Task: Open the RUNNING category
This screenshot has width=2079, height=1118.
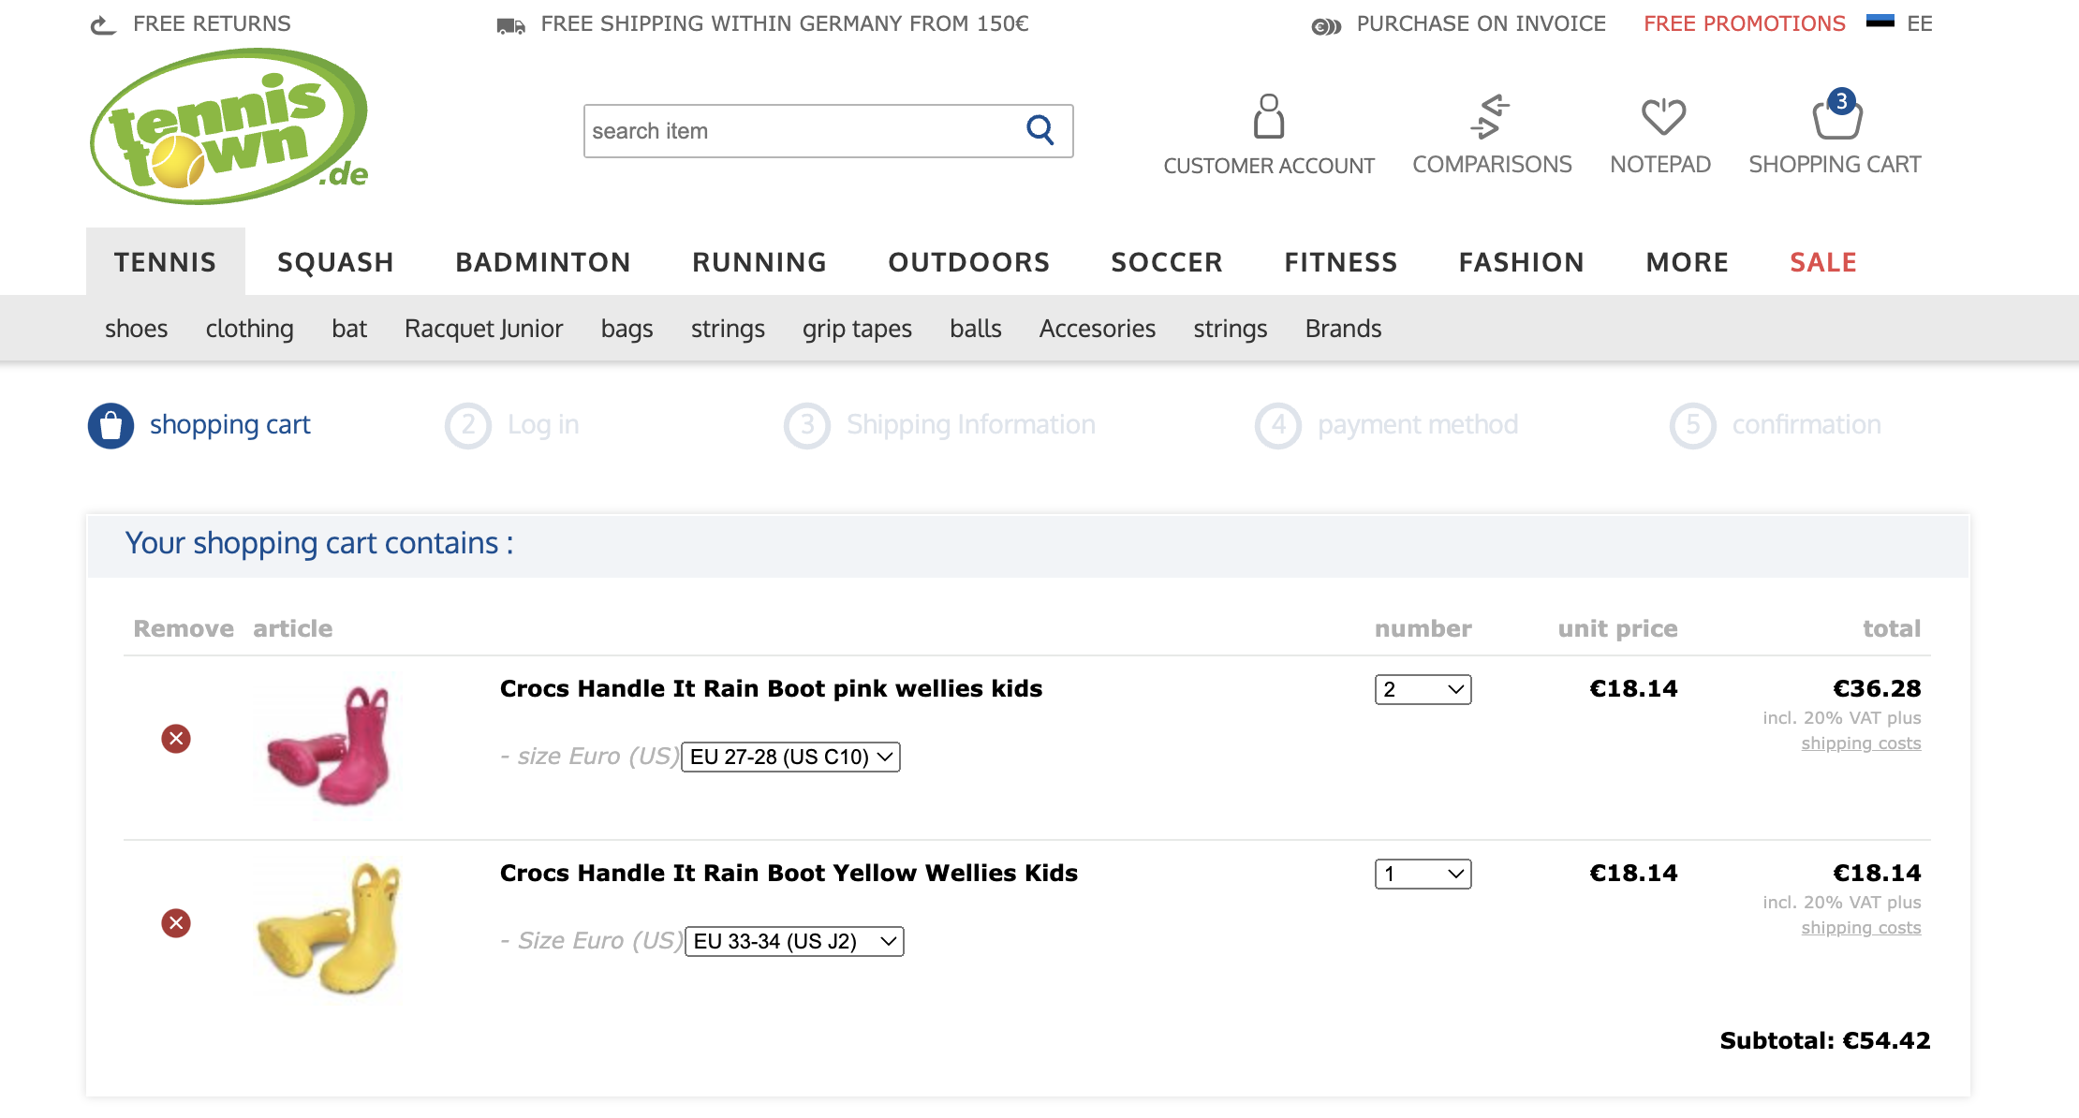Action: (759, 262)
